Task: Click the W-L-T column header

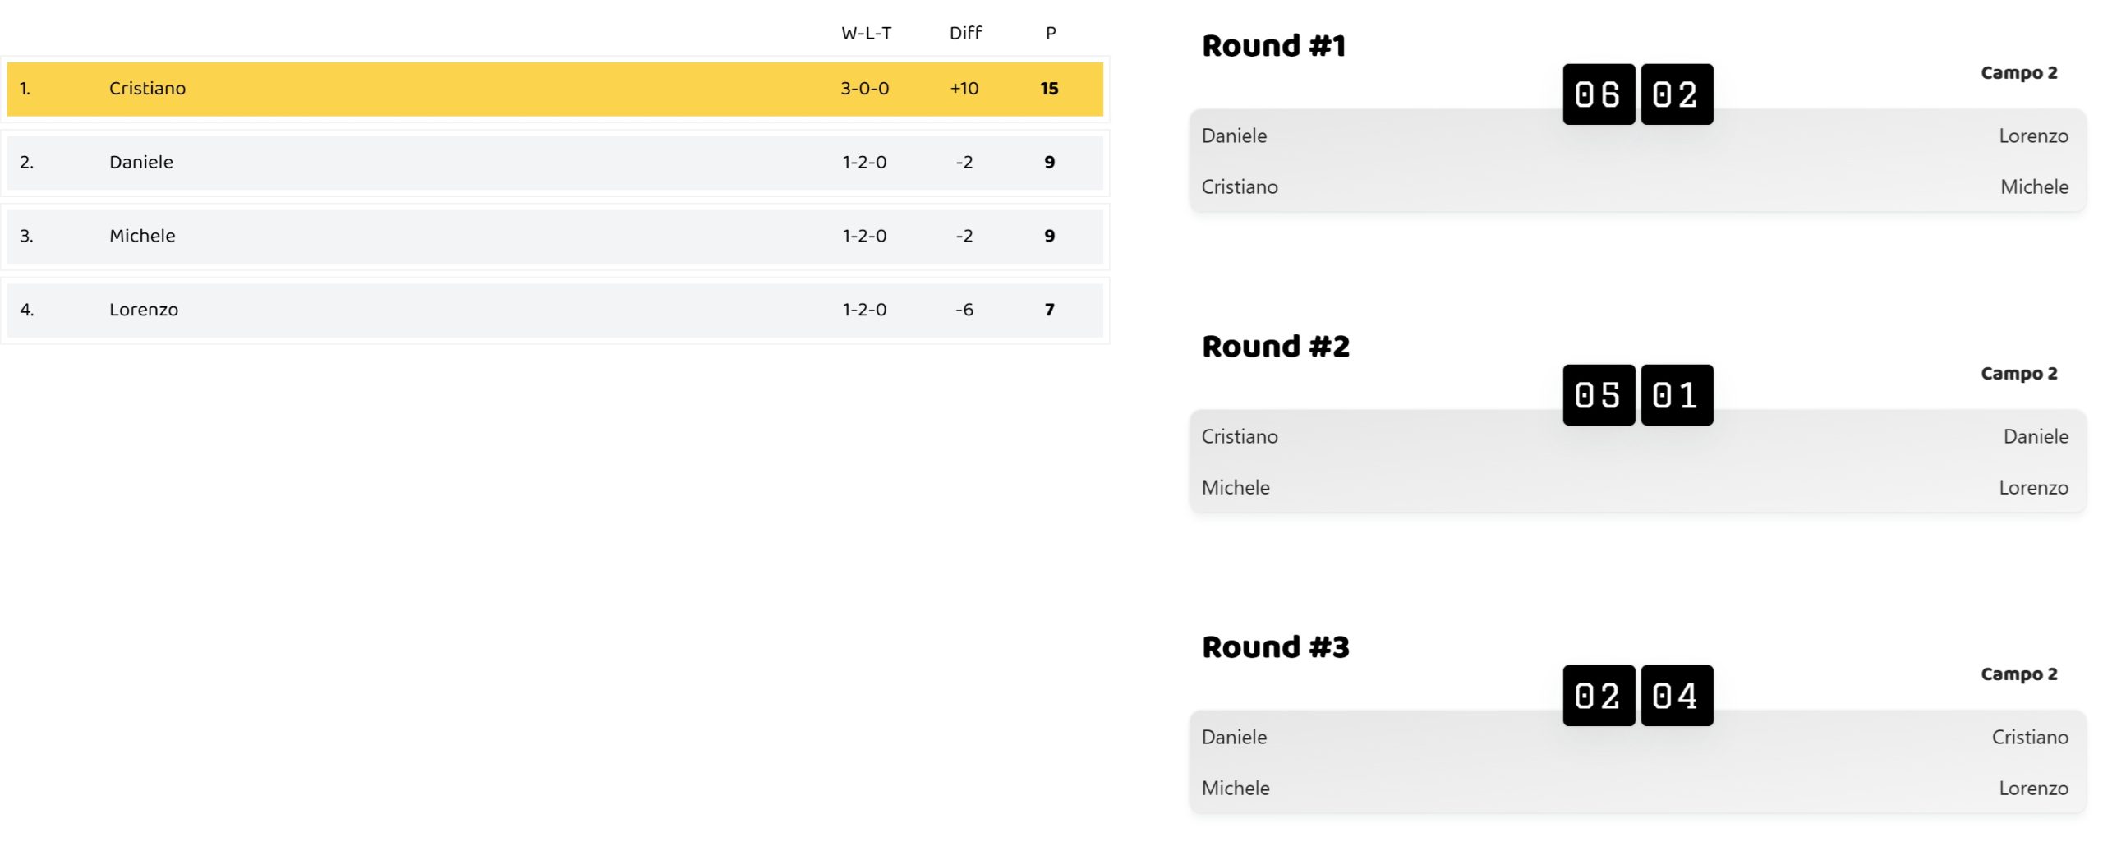Action: pos(866,34)
